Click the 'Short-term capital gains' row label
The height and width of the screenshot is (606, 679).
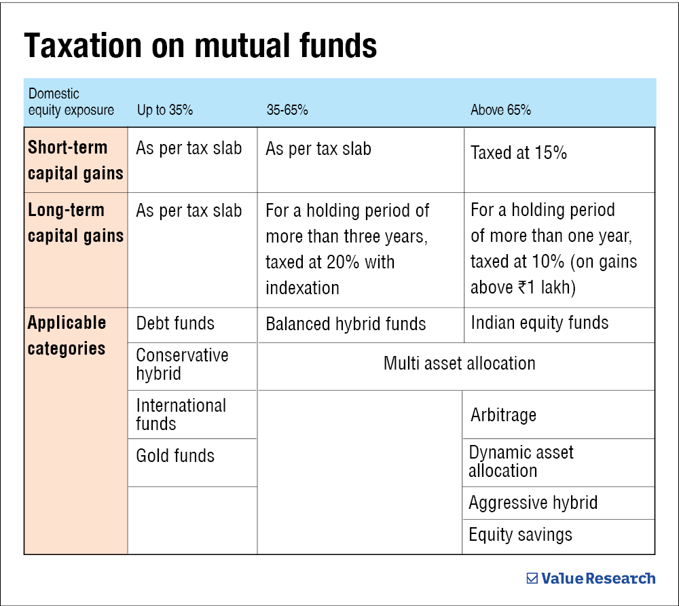click(x=75, y=160)
